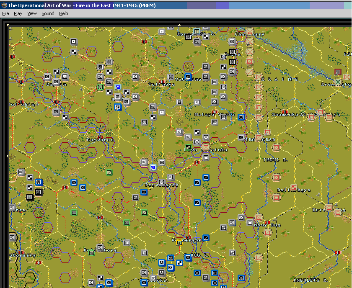
Task: Select the gray infantry counter at Pervomaysk
Action: pos(161,182)
